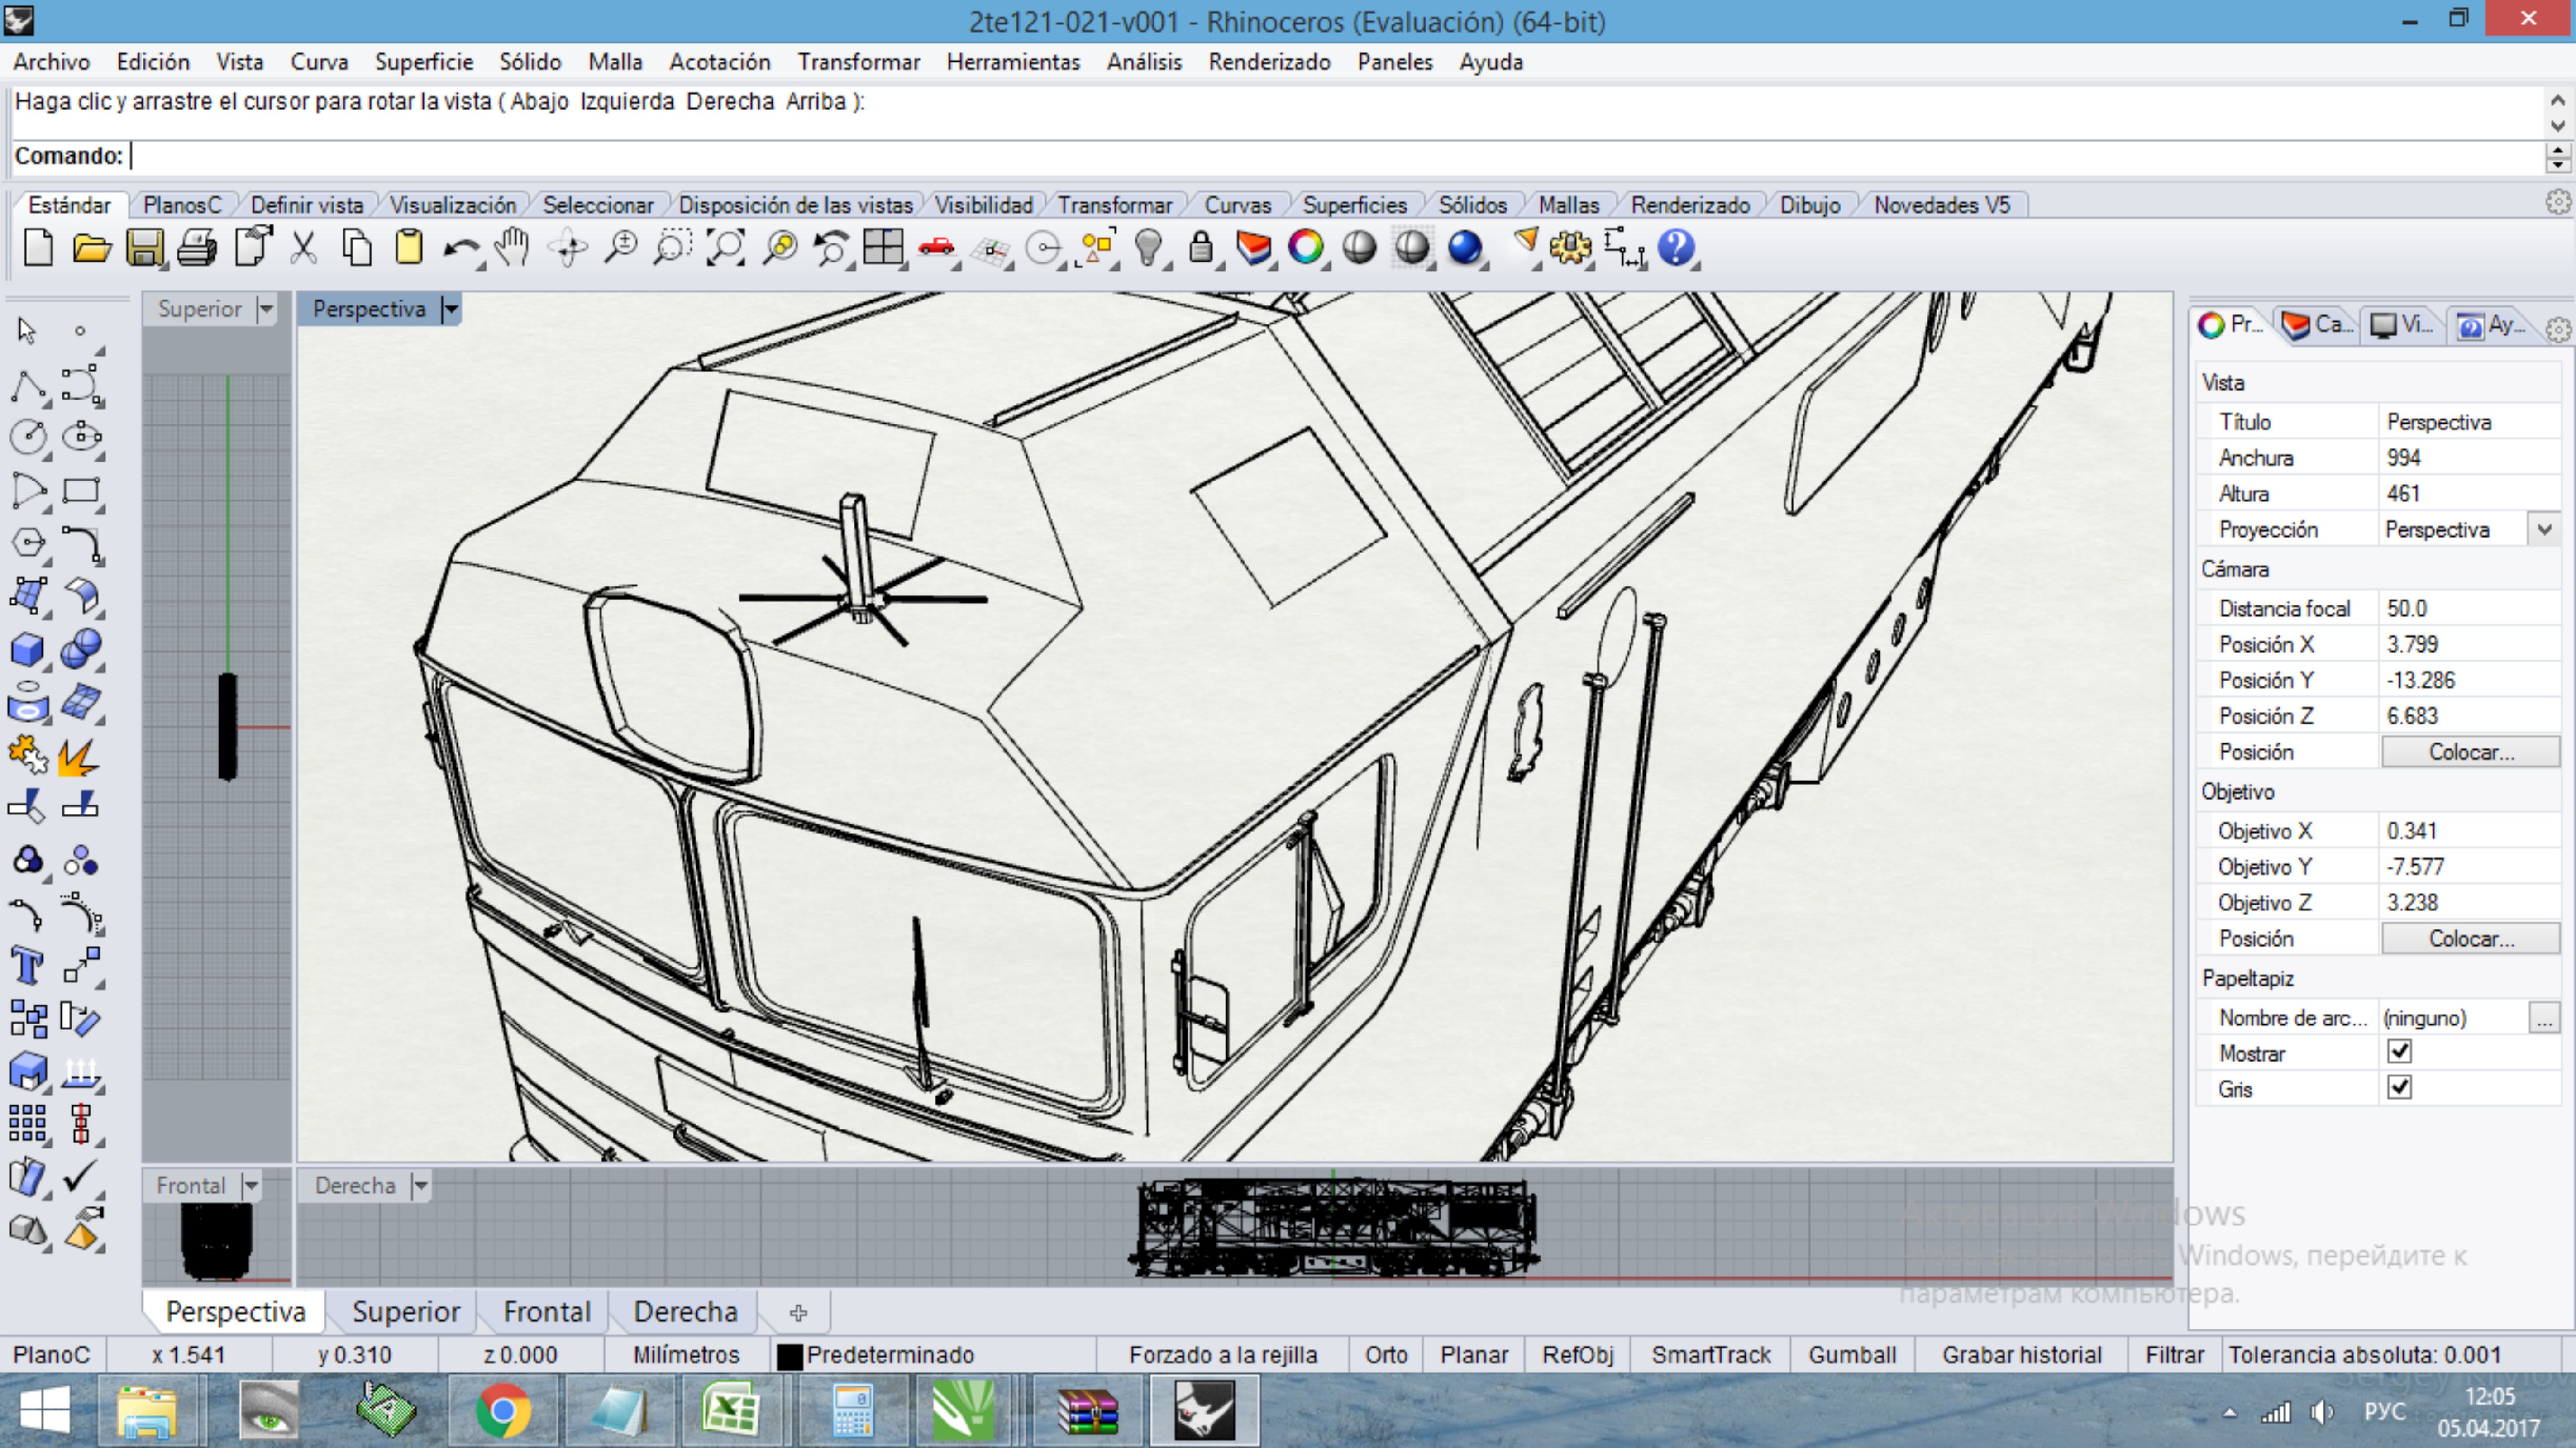Toggle Orto mode in status bar
2576x1448 pixels.
[x=1386, y=1355]
